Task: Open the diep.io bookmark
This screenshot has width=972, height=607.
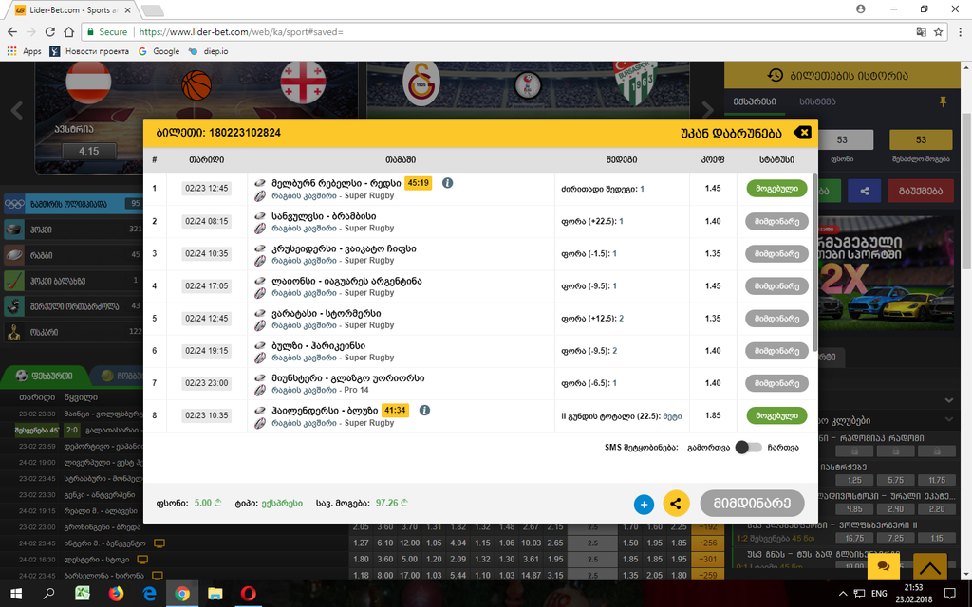Action: 209,51
